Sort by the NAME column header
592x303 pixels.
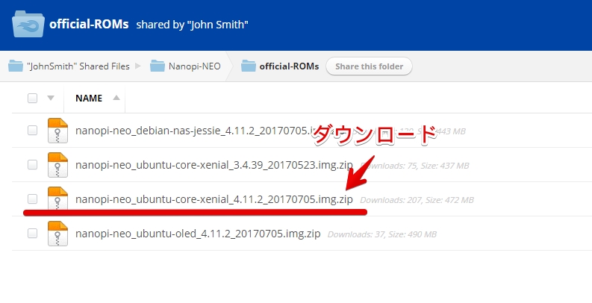coord(89,98)
